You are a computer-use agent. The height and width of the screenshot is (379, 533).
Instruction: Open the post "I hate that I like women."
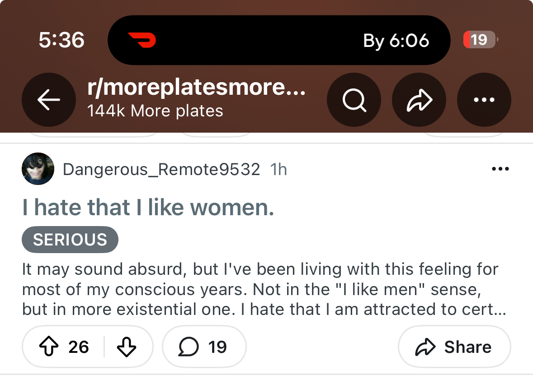pos(148,208)
